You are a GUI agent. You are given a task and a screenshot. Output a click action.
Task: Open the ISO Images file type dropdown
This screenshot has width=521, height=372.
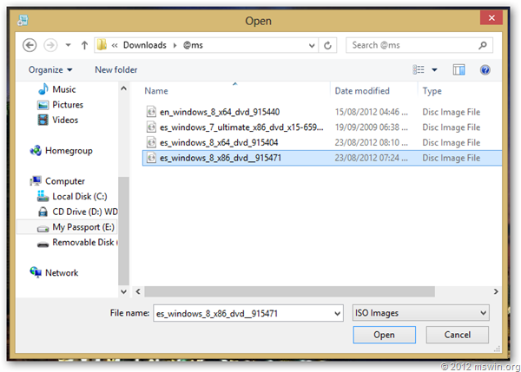pyautogui.click(x=421, y=312)
